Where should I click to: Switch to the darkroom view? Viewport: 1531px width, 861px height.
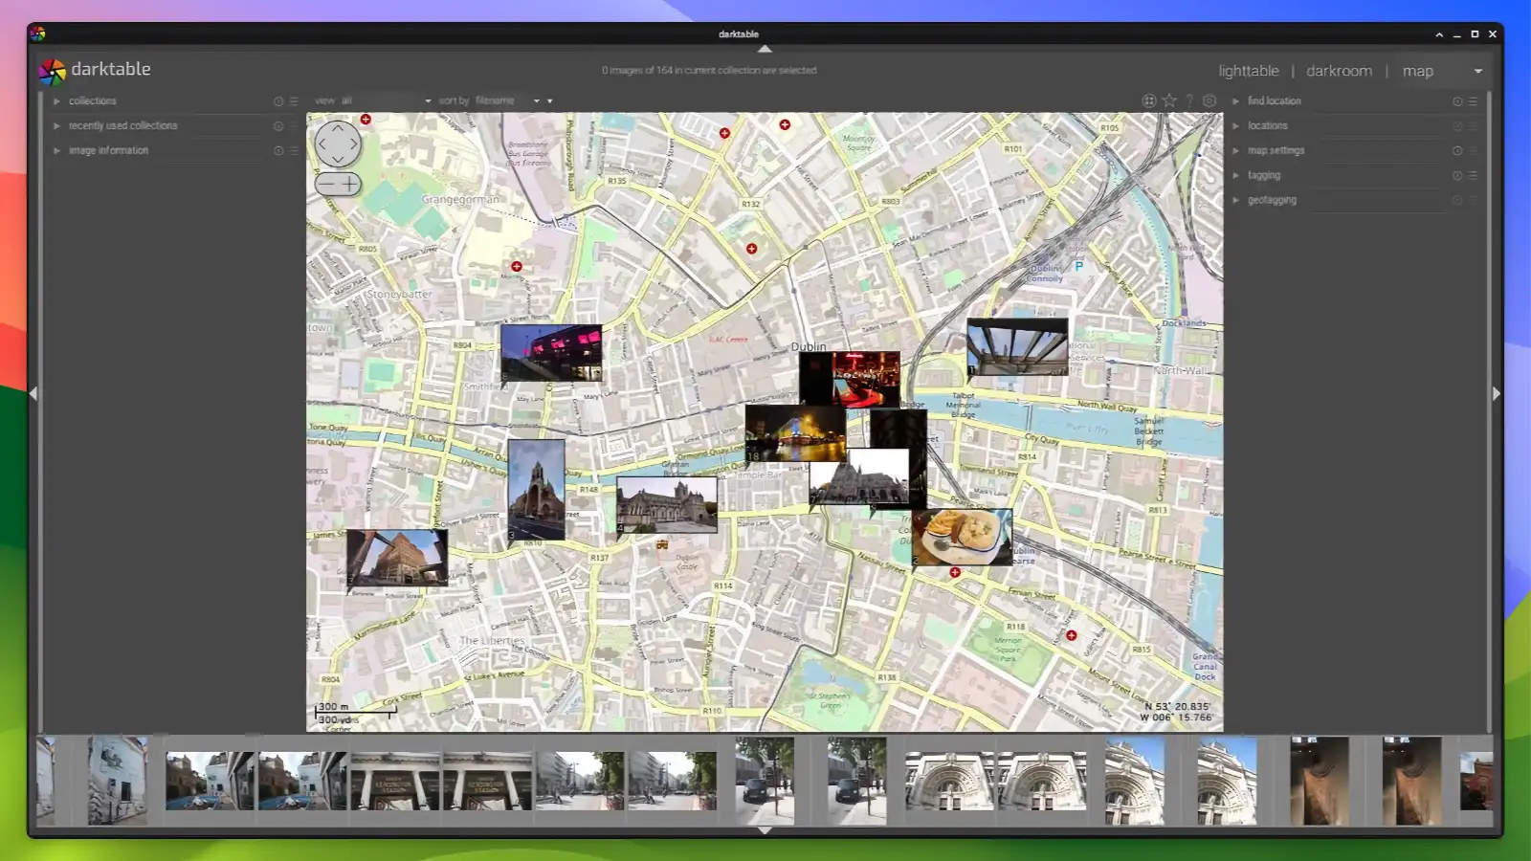[x=1339, y=71]
